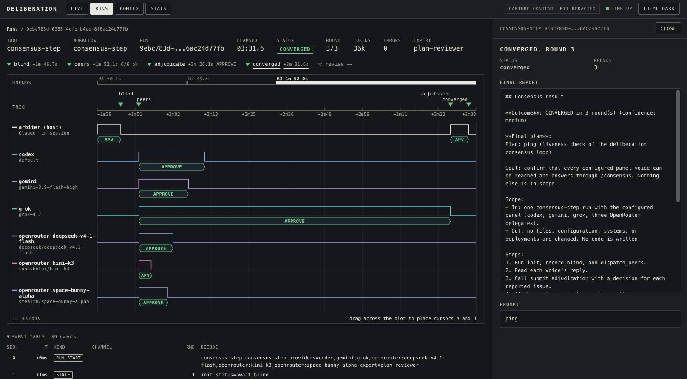Click deepseek-v4-1-flash APPROVE badge
Image resolution: width=687 pixels, height=379 pixels.
tap(156, 248)
